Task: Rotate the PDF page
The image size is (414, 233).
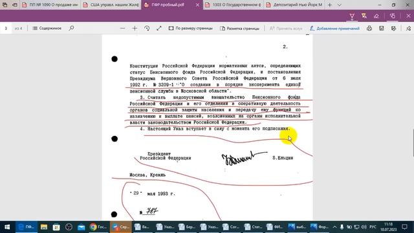Action: click(147, 28)
